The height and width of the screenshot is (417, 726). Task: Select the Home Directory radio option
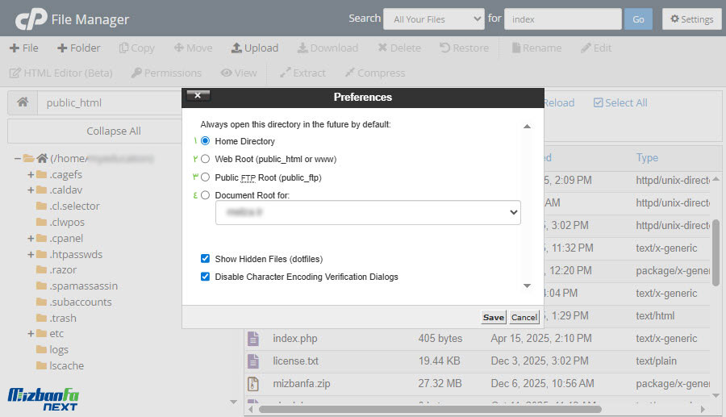[205, 141]
